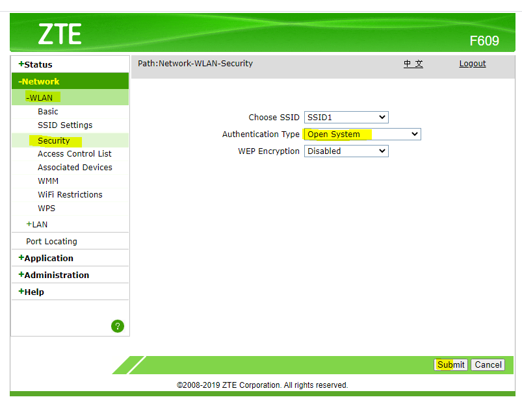Expand the Help menu section
The height and width of the screenshot is (408, 522).
click(31, 292)
